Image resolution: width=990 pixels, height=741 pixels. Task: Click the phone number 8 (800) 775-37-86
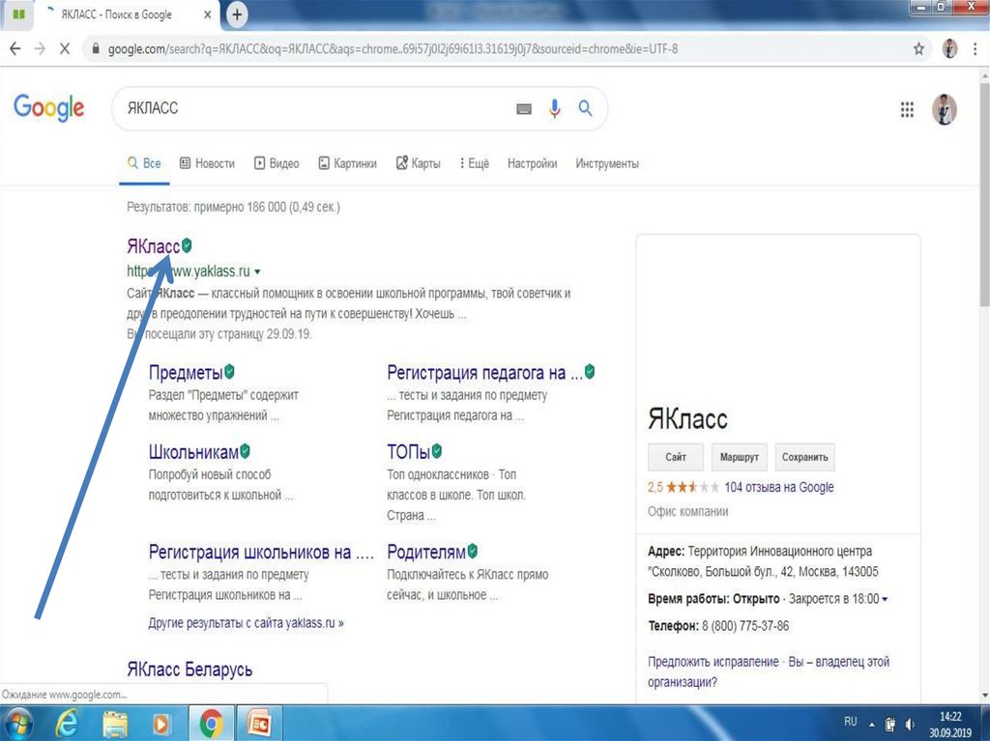[745, 626]
